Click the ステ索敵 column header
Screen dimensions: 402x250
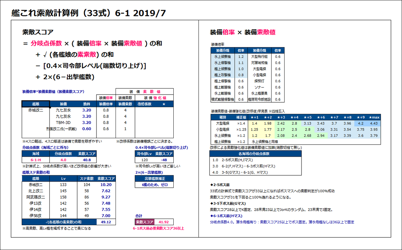[86, 178]
